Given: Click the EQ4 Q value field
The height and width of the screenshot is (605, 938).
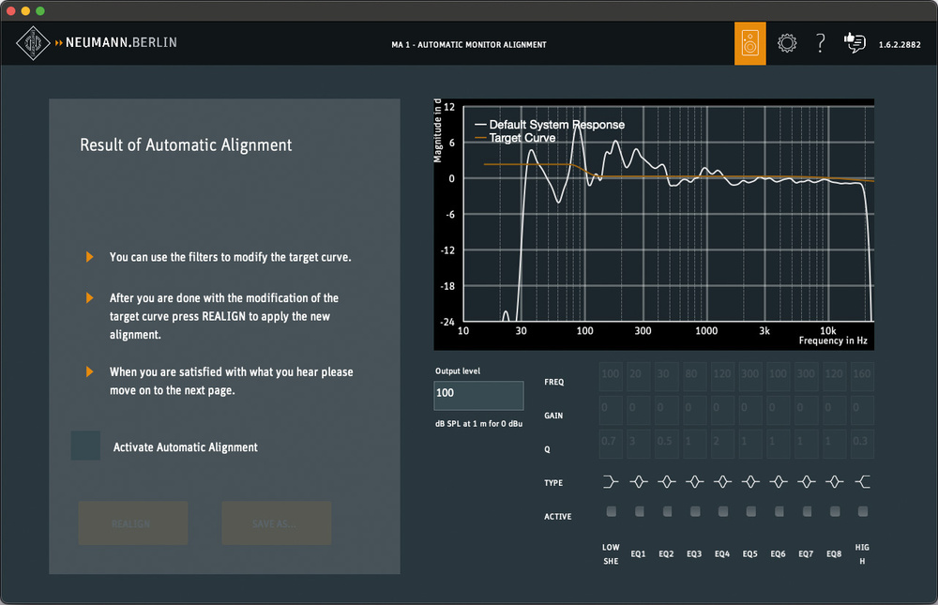Looking at the screenshot, I should click(722, 443).
